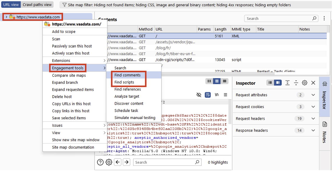The height and width of the screenshot is (172, 332).
Task: Open the message editor hamburger menu
Action: click(225, 95)
